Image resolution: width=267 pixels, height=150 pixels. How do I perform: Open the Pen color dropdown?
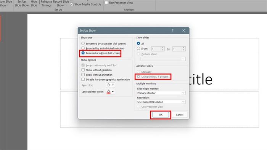(111, 85)
